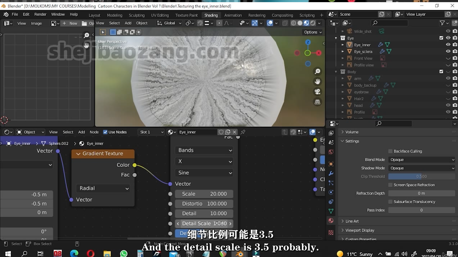Open Global transform orientation dropdown

(169, 23)
